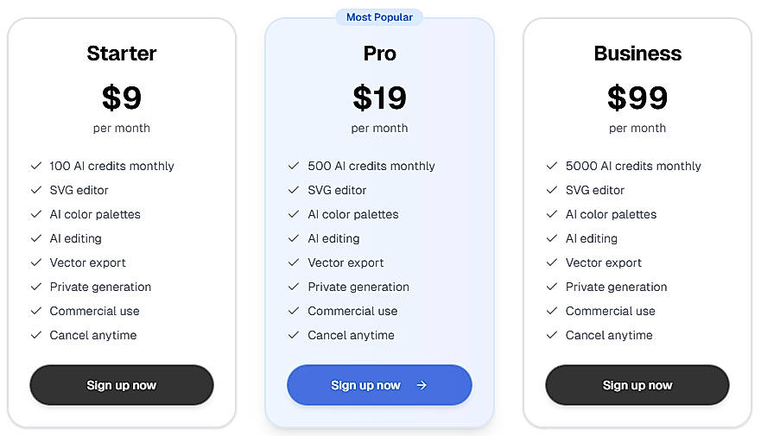Click the Most Popular badge

(x=379, y=17)
